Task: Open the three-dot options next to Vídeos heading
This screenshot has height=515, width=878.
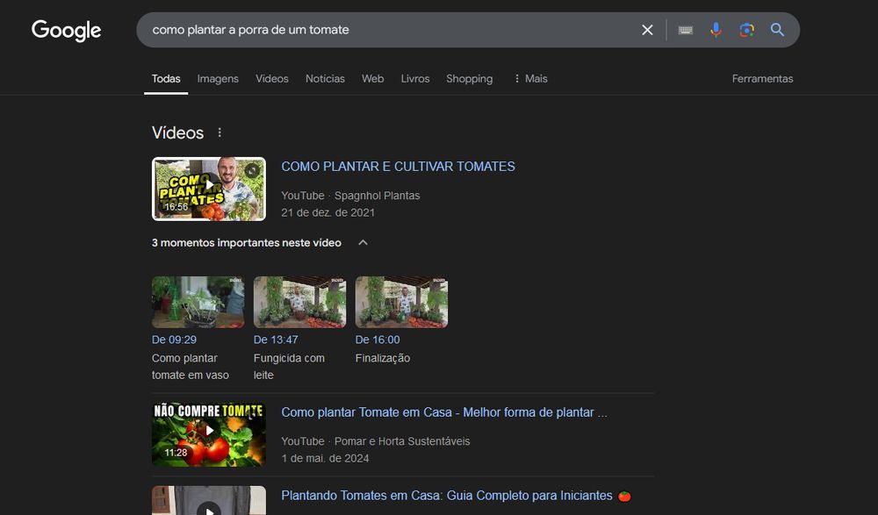Action: click(x=219, y=132)
